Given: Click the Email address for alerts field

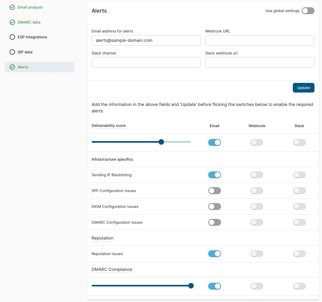Looking at the screenshot, I should 146,40.
